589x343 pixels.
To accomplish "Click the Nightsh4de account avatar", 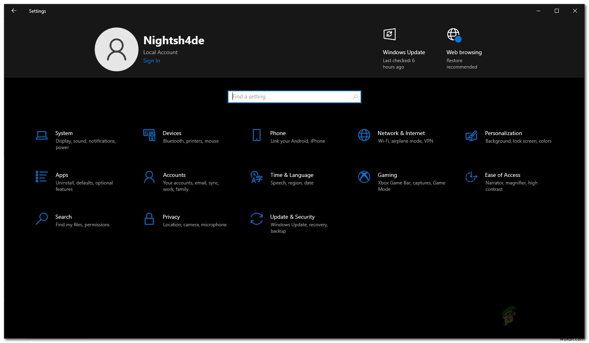I will (x=117, y=49).
